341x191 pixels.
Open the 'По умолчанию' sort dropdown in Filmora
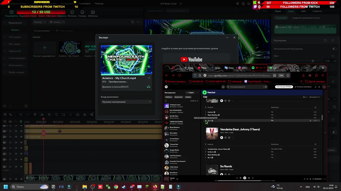click(x=43, y=31)
